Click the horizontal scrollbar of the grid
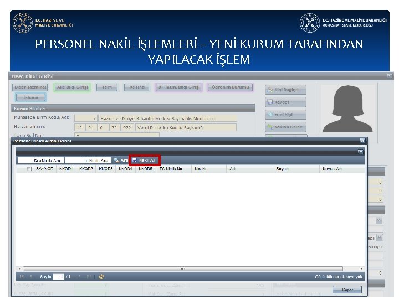Viewport: 399px width, 299px height. 183,269
